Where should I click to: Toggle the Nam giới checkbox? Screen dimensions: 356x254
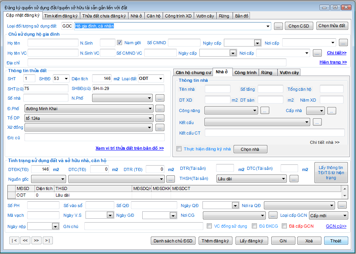[x=120, y=43]
